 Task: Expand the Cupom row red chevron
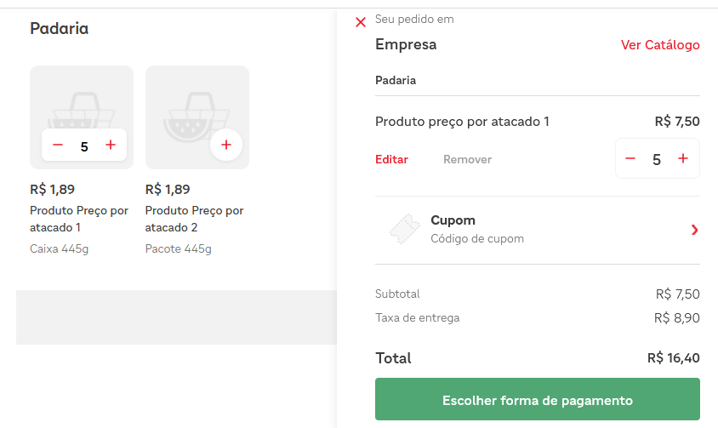694,230
